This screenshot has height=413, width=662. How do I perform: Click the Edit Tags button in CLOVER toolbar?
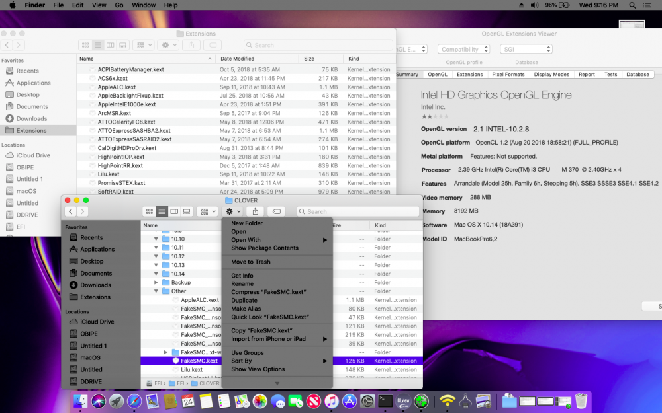pos(277,211)
